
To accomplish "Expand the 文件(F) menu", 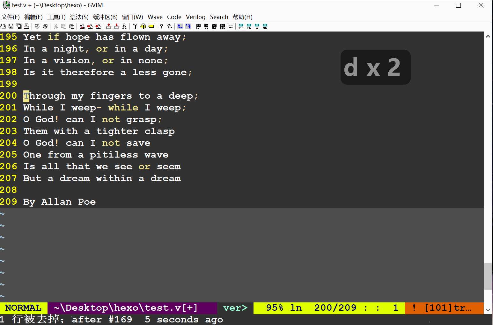I will pyautogui.click(x=11, y=17).
